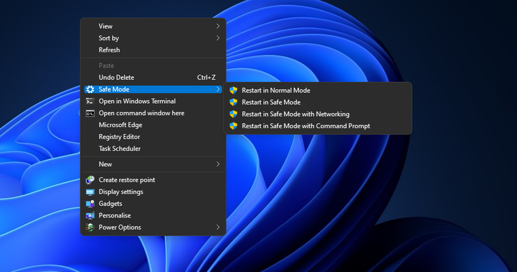The width and height of the screenshot is (517, 272).
Task: Choose Restart in Safe Mode with Command Prompt
Action: click(x=318, y=126)
